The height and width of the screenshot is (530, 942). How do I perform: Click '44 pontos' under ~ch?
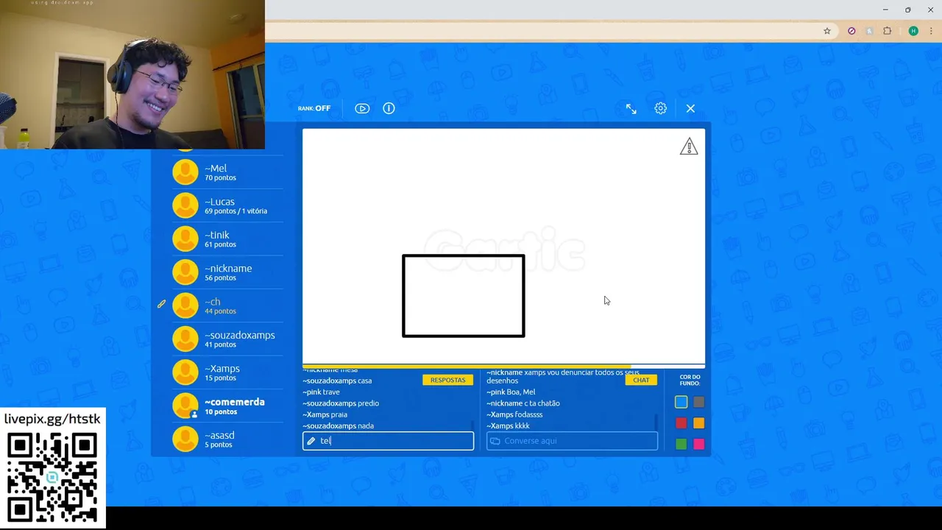point(220,311)
